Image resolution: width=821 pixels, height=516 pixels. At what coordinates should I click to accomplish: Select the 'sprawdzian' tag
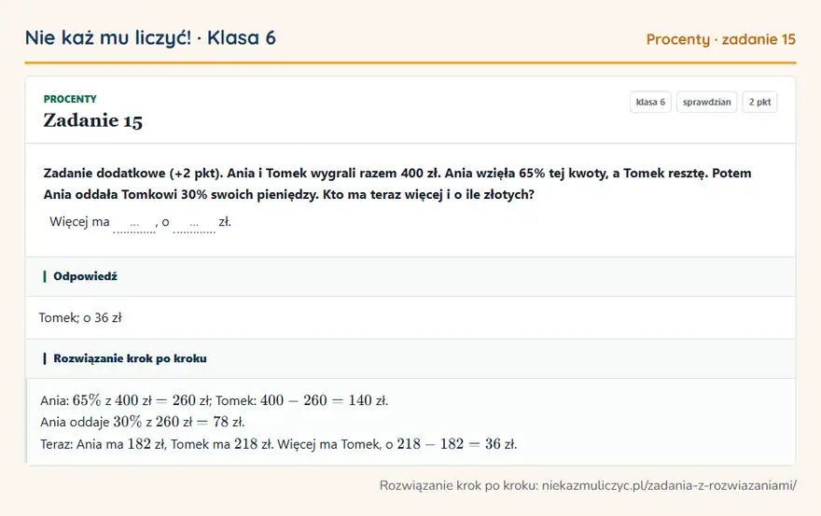pyautogui.click(x=706, y=102)
